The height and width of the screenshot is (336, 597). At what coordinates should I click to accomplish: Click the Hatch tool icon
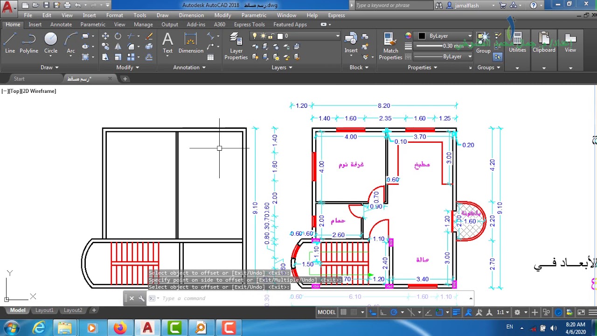pos(85,57)
